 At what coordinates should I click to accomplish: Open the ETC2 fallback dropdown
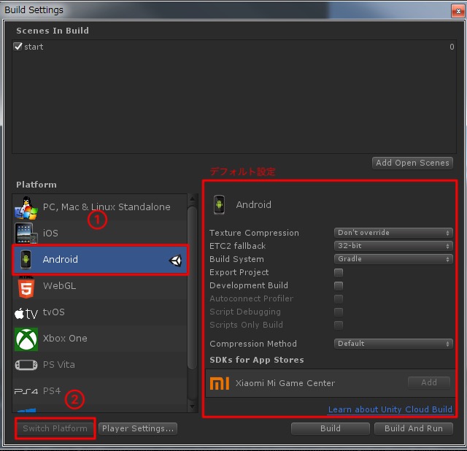point(393,246)
